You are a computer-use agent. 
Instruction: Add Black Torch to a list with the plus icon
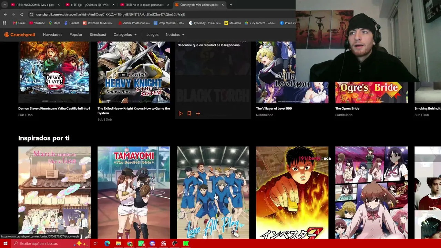point(198,113)
